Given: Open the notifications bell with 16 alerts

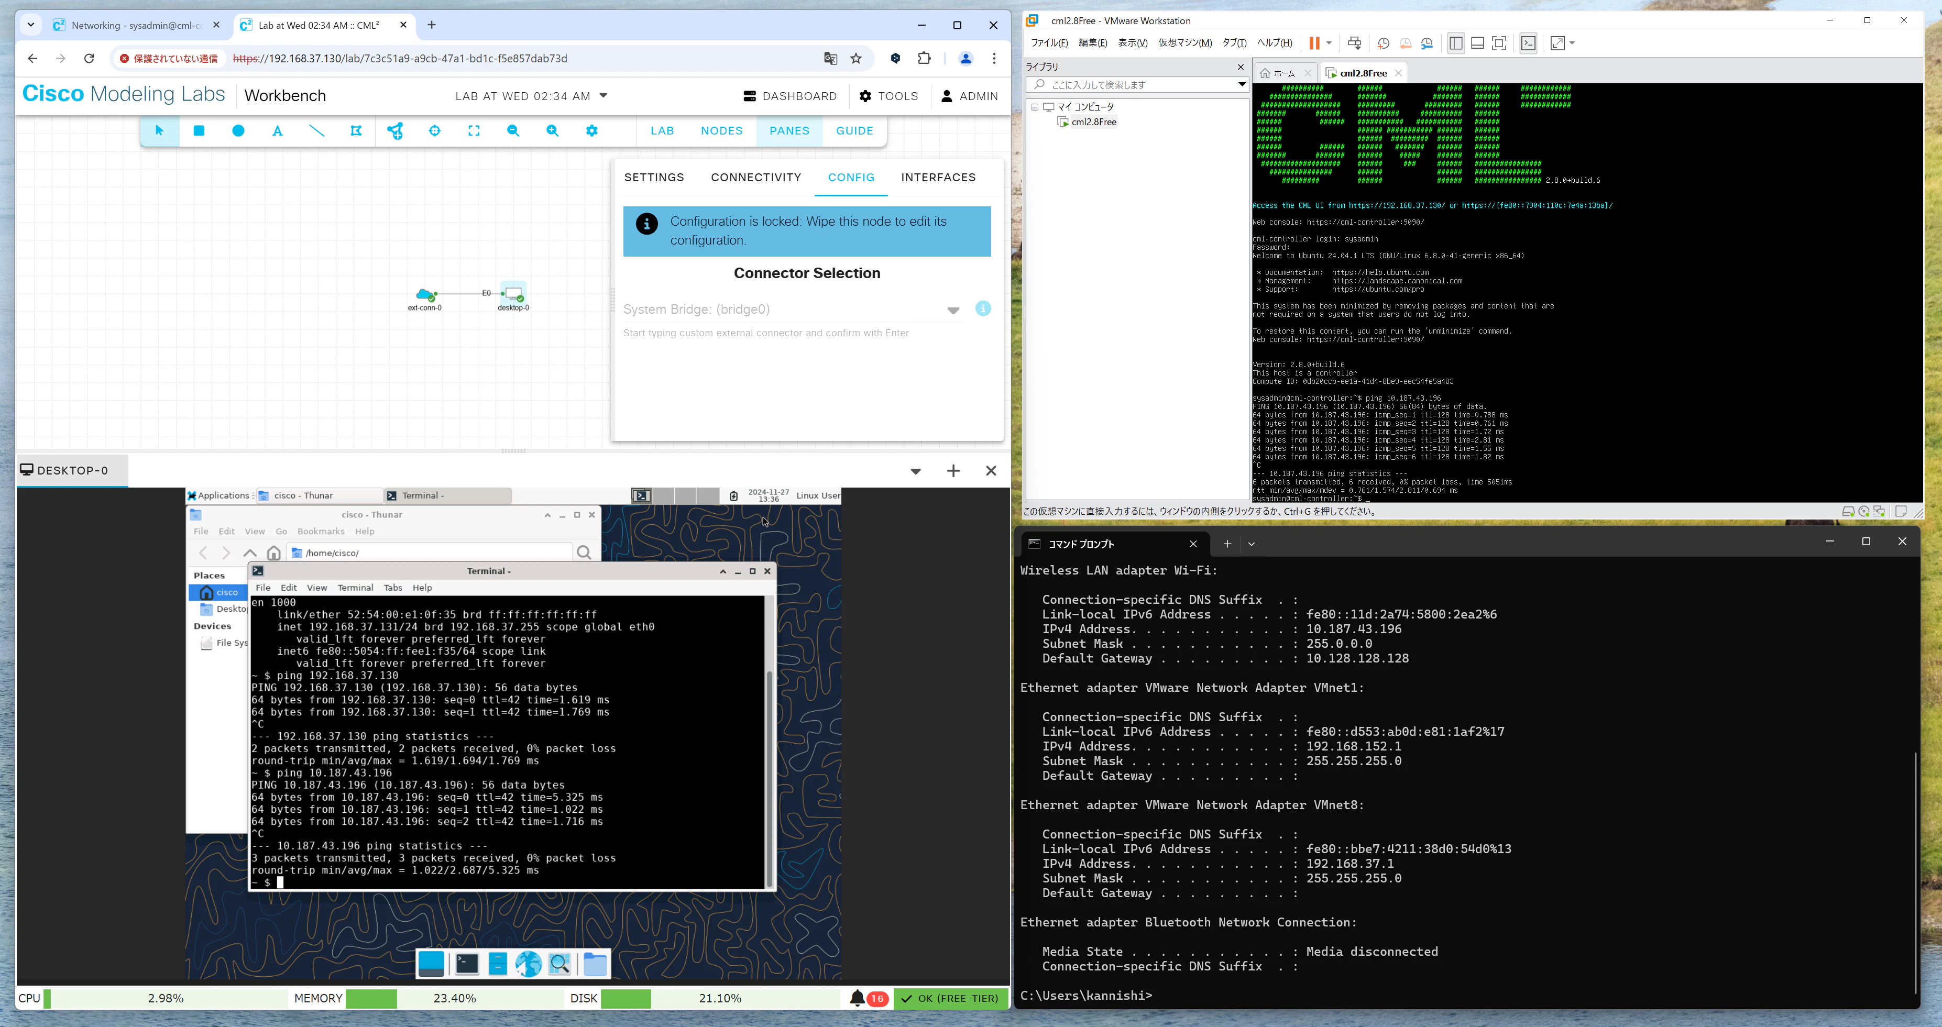Looking at the screenshot, I should pos(857,998).
